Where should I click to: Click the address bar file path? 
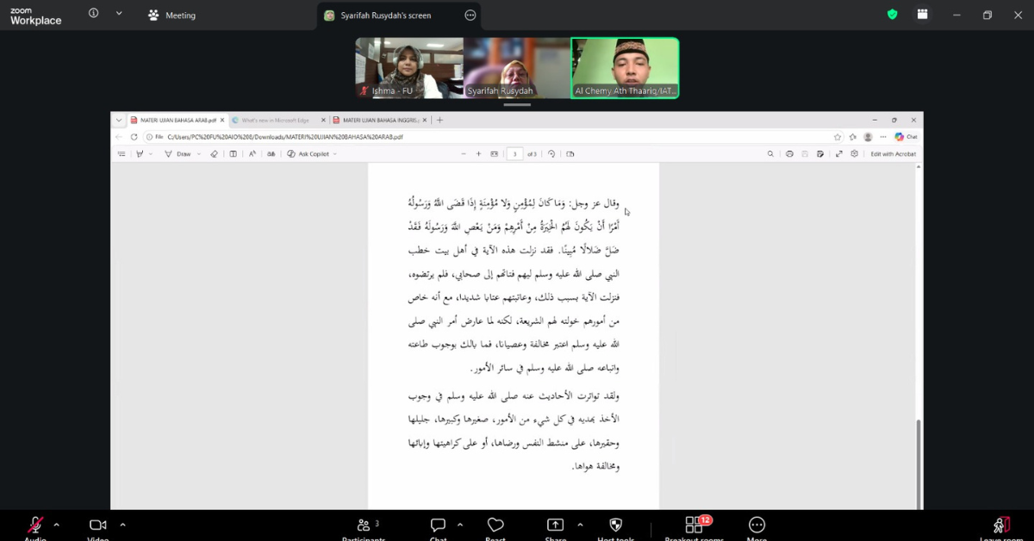pos(284,137)
